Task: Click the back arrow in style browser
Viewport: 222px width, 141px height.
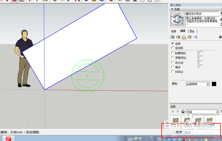Action: tap(173, 112)
